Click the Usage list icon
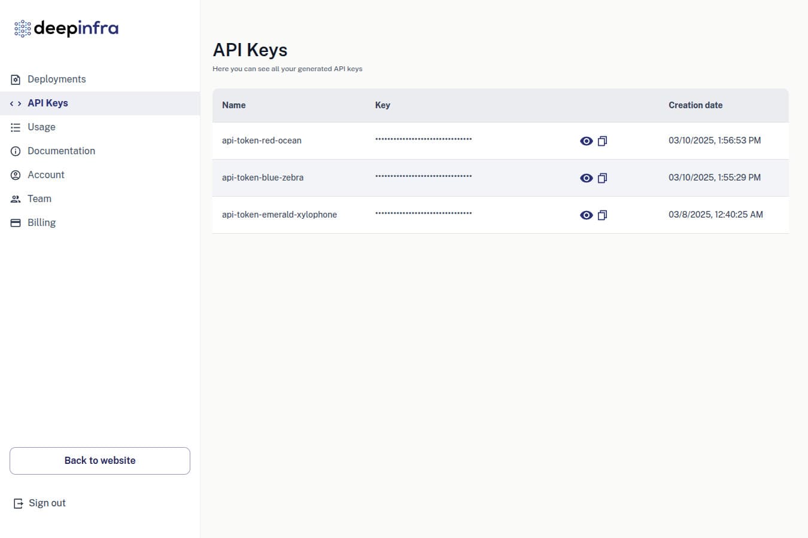The width and height of the screenshot is (808, 538). (16, 127)
